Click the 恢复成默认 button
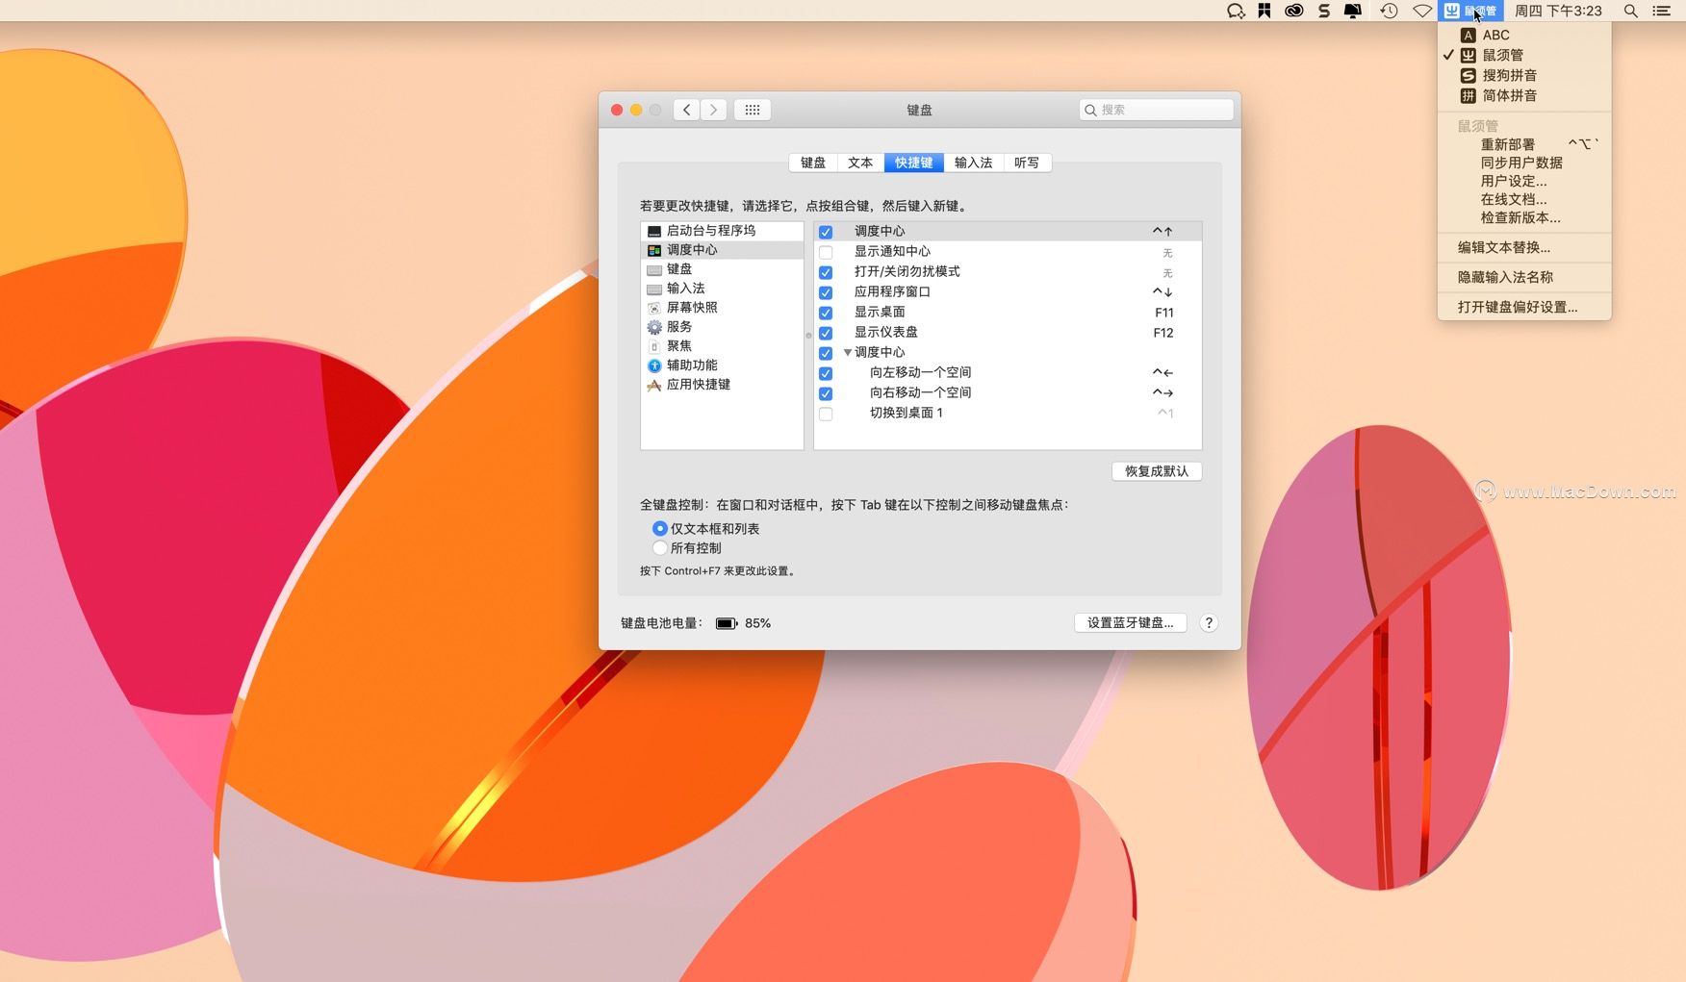Viewport: 1686px width, 982px height. point(1156,471)
